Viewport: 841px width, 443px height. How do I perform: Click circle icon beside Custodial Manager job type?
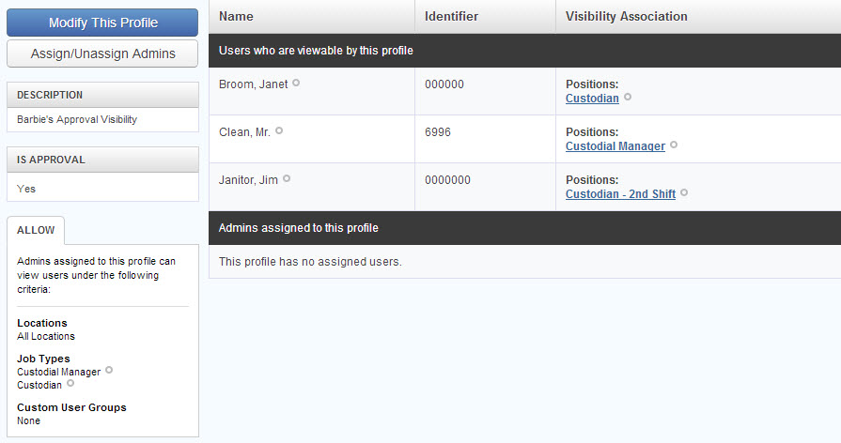pyautogui.click(x=109, y=370)
